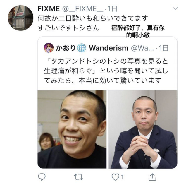
Task: Open the かおり Wanderism display name
Action: 92,48
